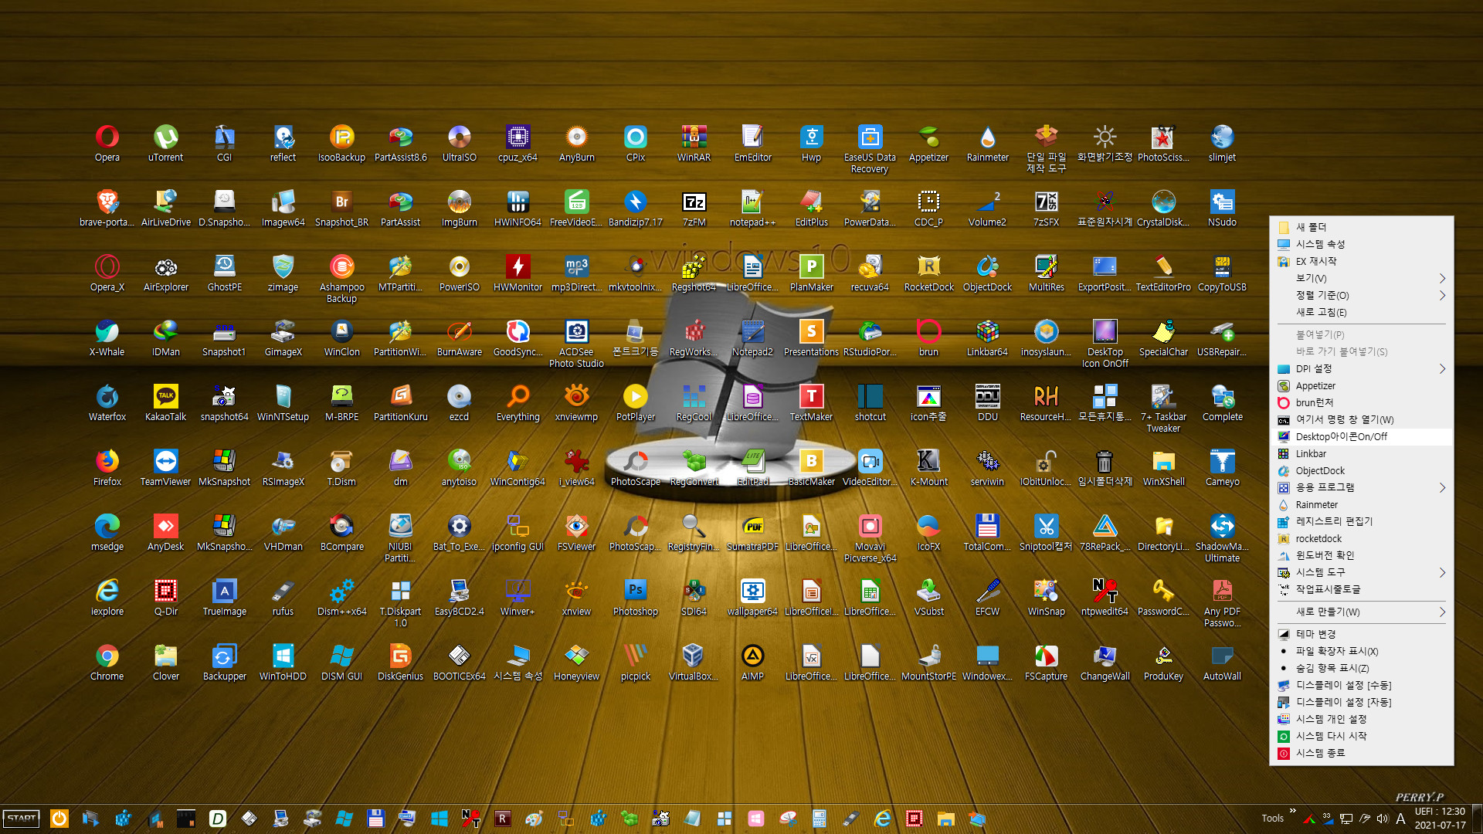This screenshot has width=1483, height=834.
Task: Open Firefox desktop icon
Action: (107, 468)
